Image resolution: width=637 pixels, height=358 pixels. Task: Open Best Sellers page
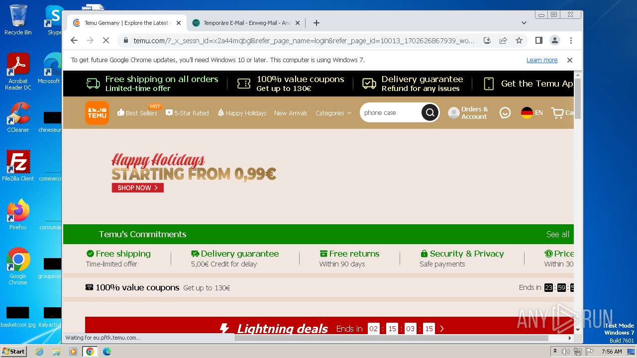[137, 113]
